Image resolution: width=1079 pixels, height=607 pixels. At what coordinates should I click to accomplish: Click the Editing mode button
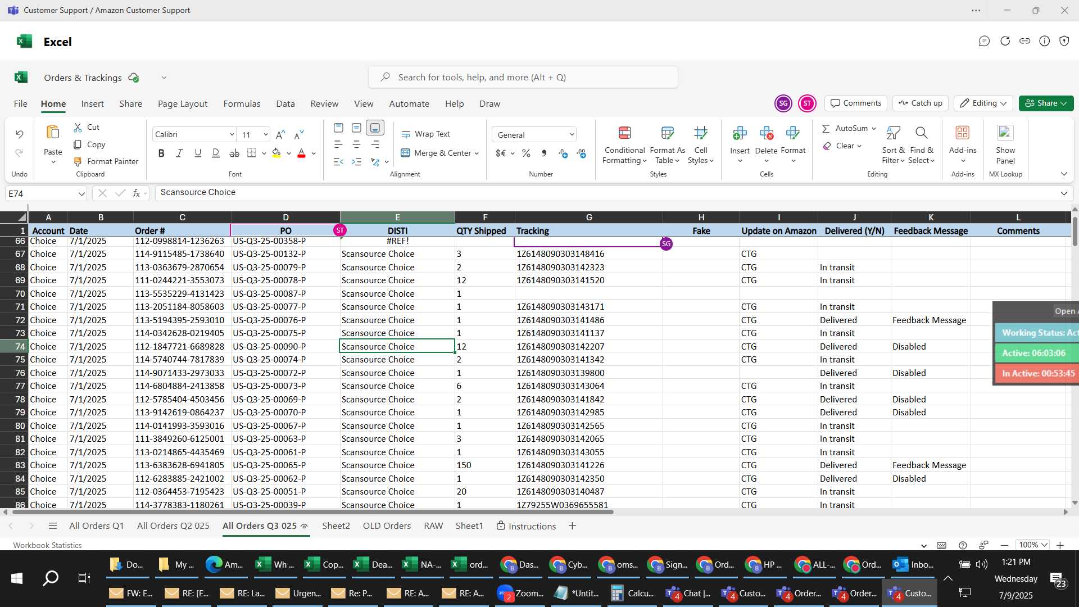[983, 103]
